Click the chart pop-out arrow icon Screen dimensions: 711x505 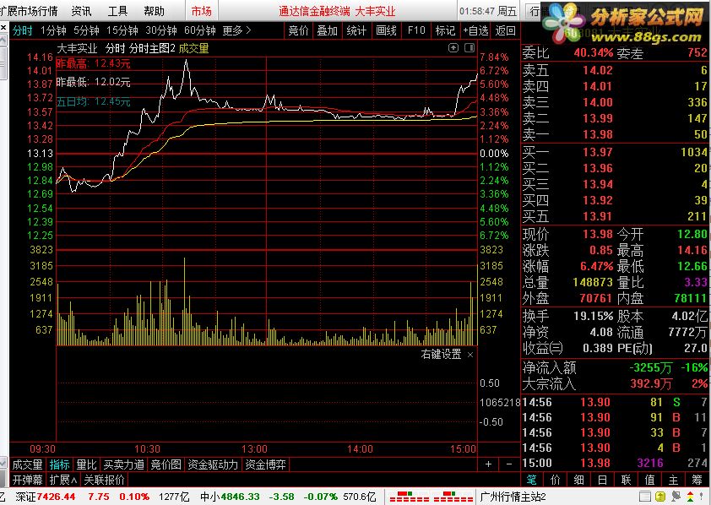(x=453, y=47)
